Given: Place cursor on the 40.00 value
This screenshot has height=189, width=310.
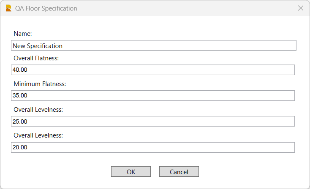Looking at the screenshot, I should point(20,70).
